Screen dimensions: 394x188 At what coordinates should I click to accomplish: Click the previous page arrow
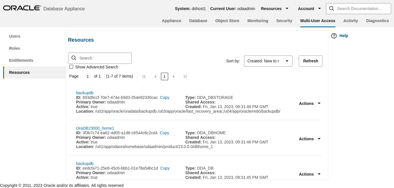(x=155, y=76)
